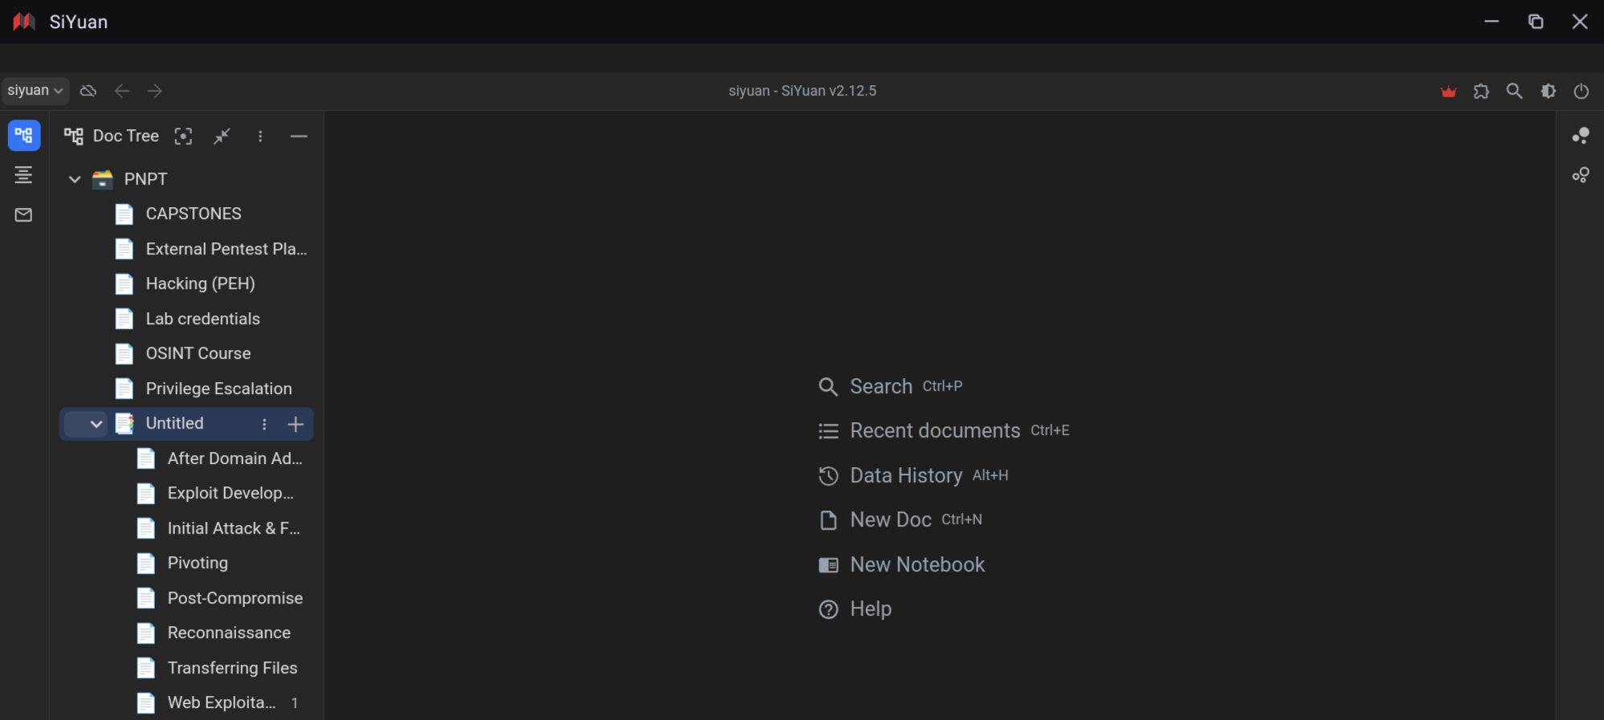Open the siyuan workspace dropdown
The width and height of the screenshot is (1604, 720).
[35, 91]
